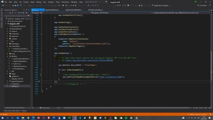
Task: Click the Live Share icon
Action: pyautogui.click(x=198, y=5)
